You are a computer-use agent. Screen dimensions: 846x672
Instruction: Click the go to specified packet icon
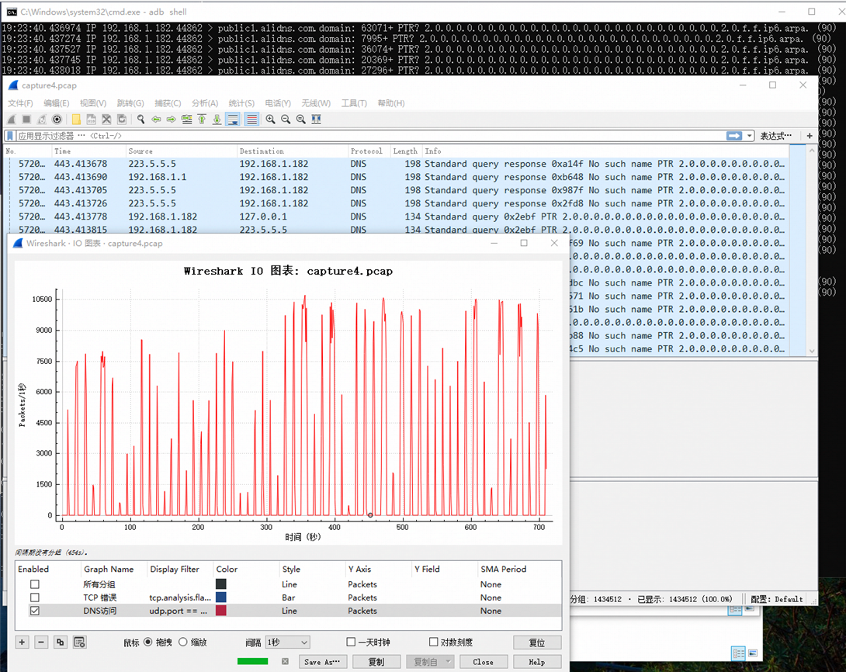tap(187, 120)
